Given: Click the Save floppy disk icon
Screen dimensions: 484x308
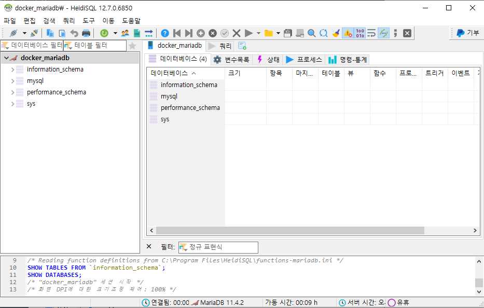Looking at the screenshot, I should (x=288, y=33).
